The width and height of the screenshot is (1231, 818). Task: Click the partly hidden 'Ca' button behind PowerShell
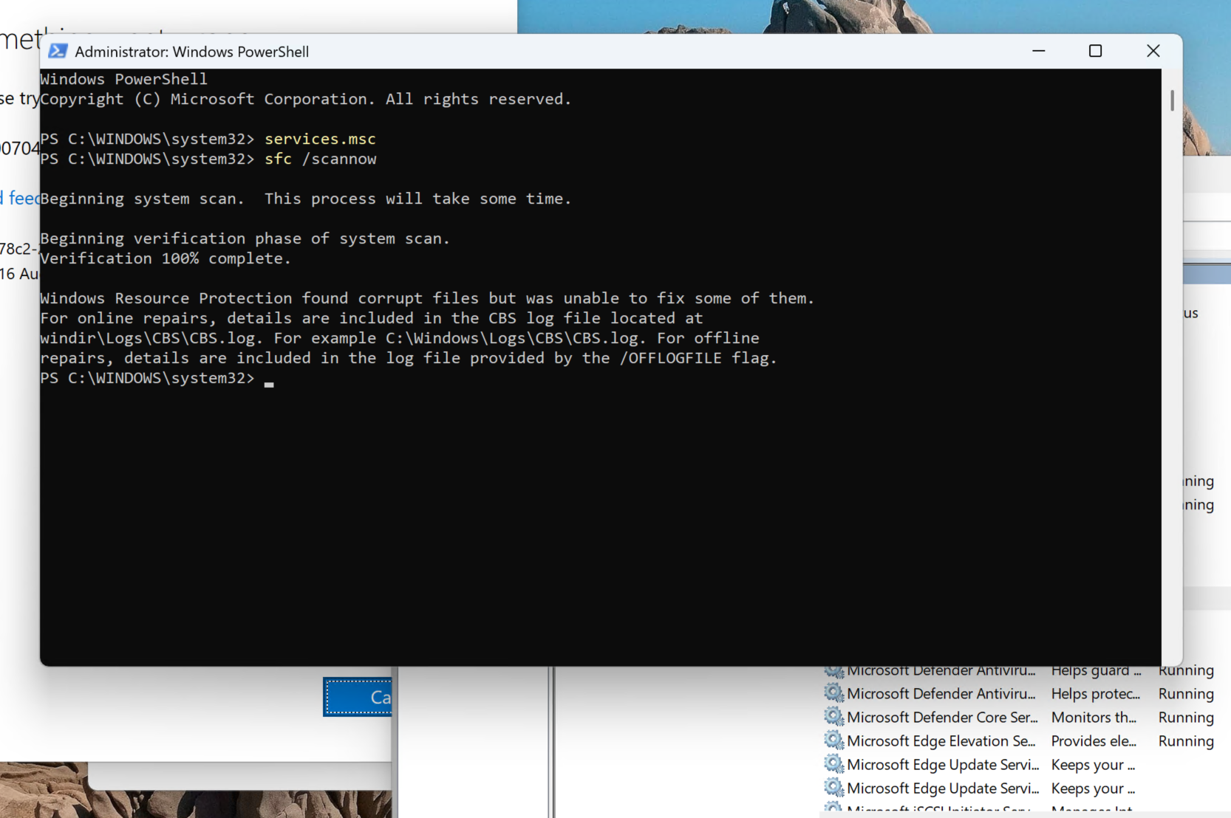tap(358, 697)
